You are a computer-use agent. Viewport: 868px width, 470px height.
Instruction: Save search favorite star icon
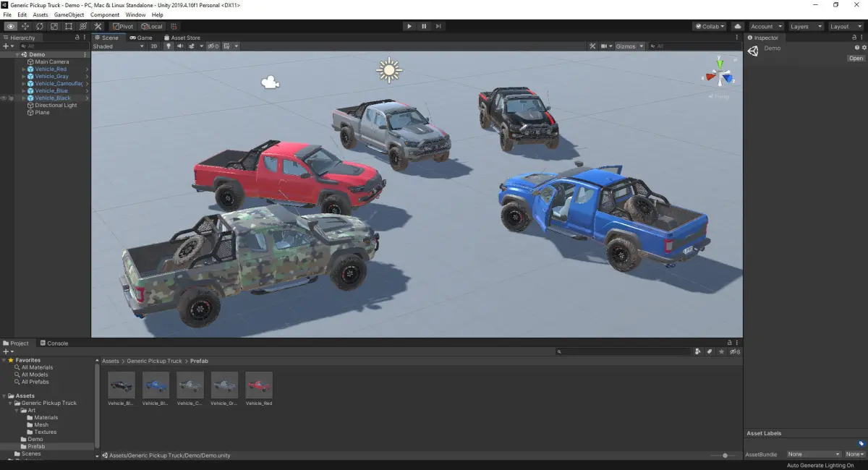721,351
